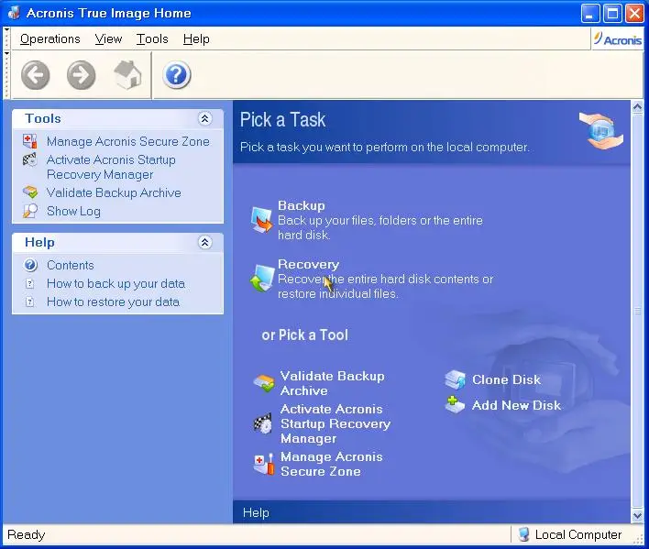Click the Home house toolbar icon
Viewport: 649px width, 549px height.
tap(128, 75)
